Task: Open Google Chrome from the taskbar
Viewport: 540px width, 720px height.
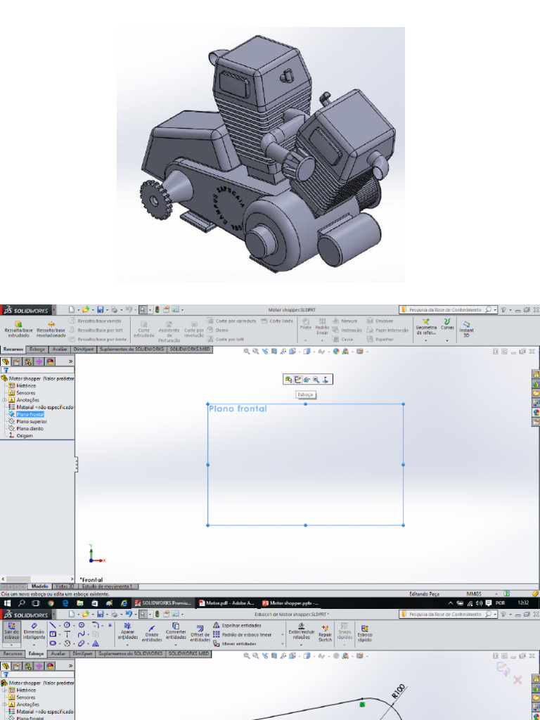Action: [51, 603]
